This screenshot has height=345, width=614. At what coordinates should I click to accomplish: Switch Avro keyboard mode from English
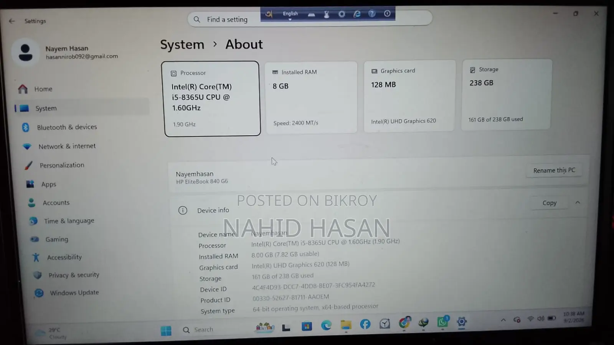(290, 14)
